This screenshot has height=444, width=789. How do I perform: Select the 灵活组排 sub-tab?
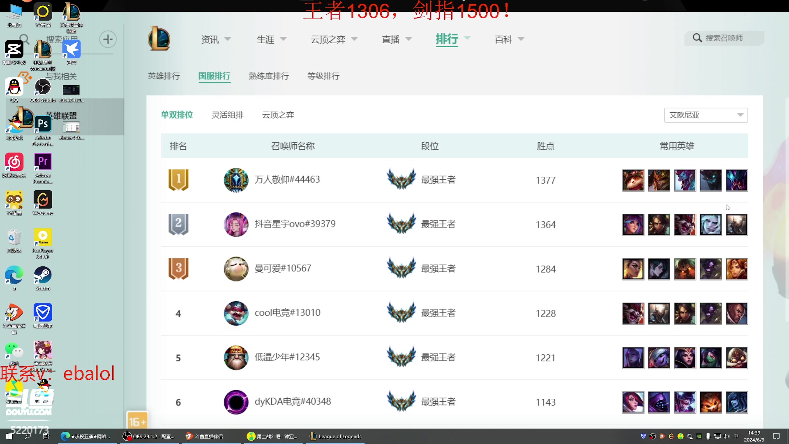(228, 115)
